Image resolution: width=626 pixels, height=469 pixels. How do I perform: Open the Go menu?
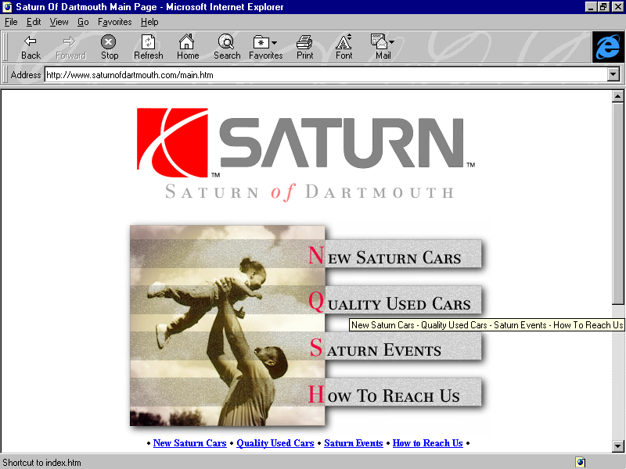click(x=83, y=22)
